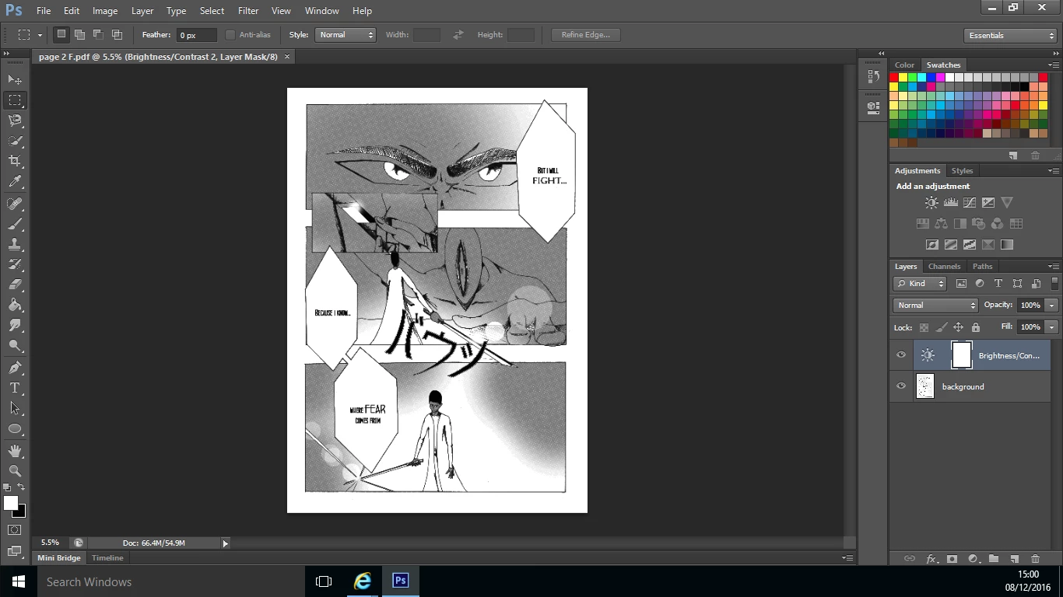Viewport: 1063px width, 597px height.
Task: Open the Fill slider dropdown arrow
Action: tap(1052, 327)
